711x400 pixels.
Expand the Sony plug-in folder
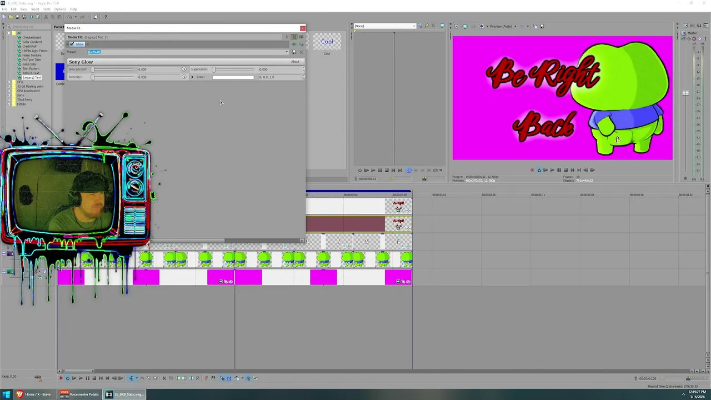click(x=9, y=95)
